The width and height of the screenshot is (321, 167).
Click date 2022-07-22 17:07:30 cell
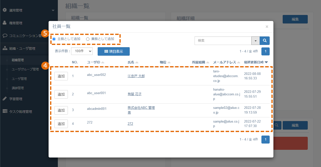click(253, 124)
